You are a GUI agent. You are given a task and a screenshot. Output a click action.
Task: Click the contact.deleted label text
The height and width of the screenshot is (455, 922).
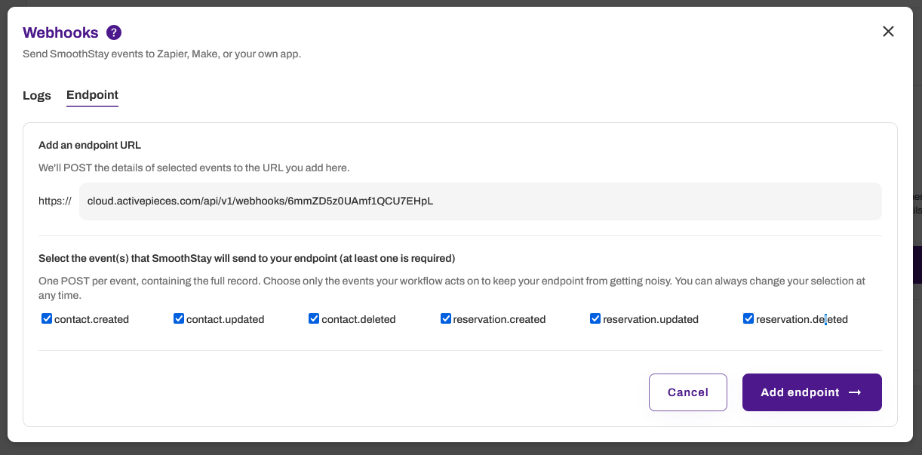pos(359,319)
